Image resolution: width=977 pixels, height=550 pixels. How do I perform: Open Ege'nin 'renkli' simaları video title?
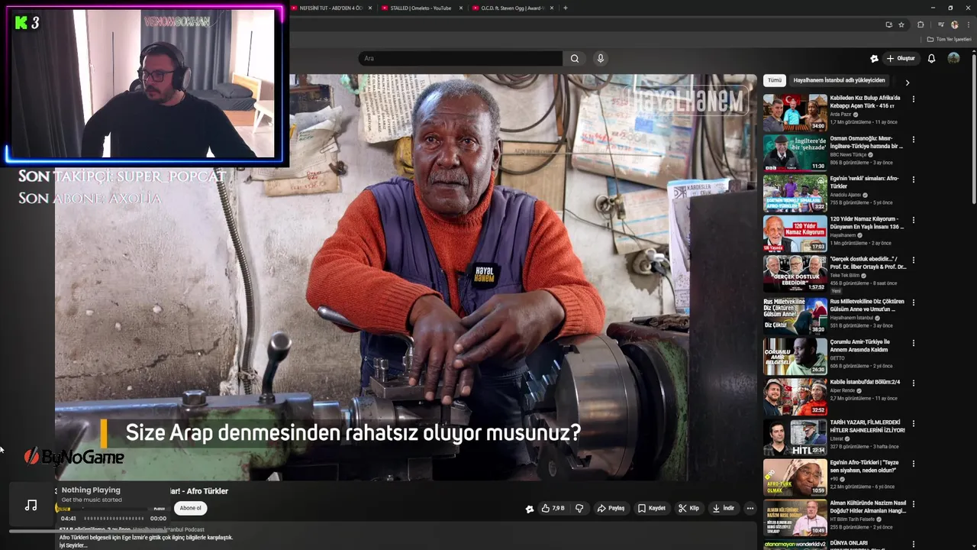(x=864, y=183)
